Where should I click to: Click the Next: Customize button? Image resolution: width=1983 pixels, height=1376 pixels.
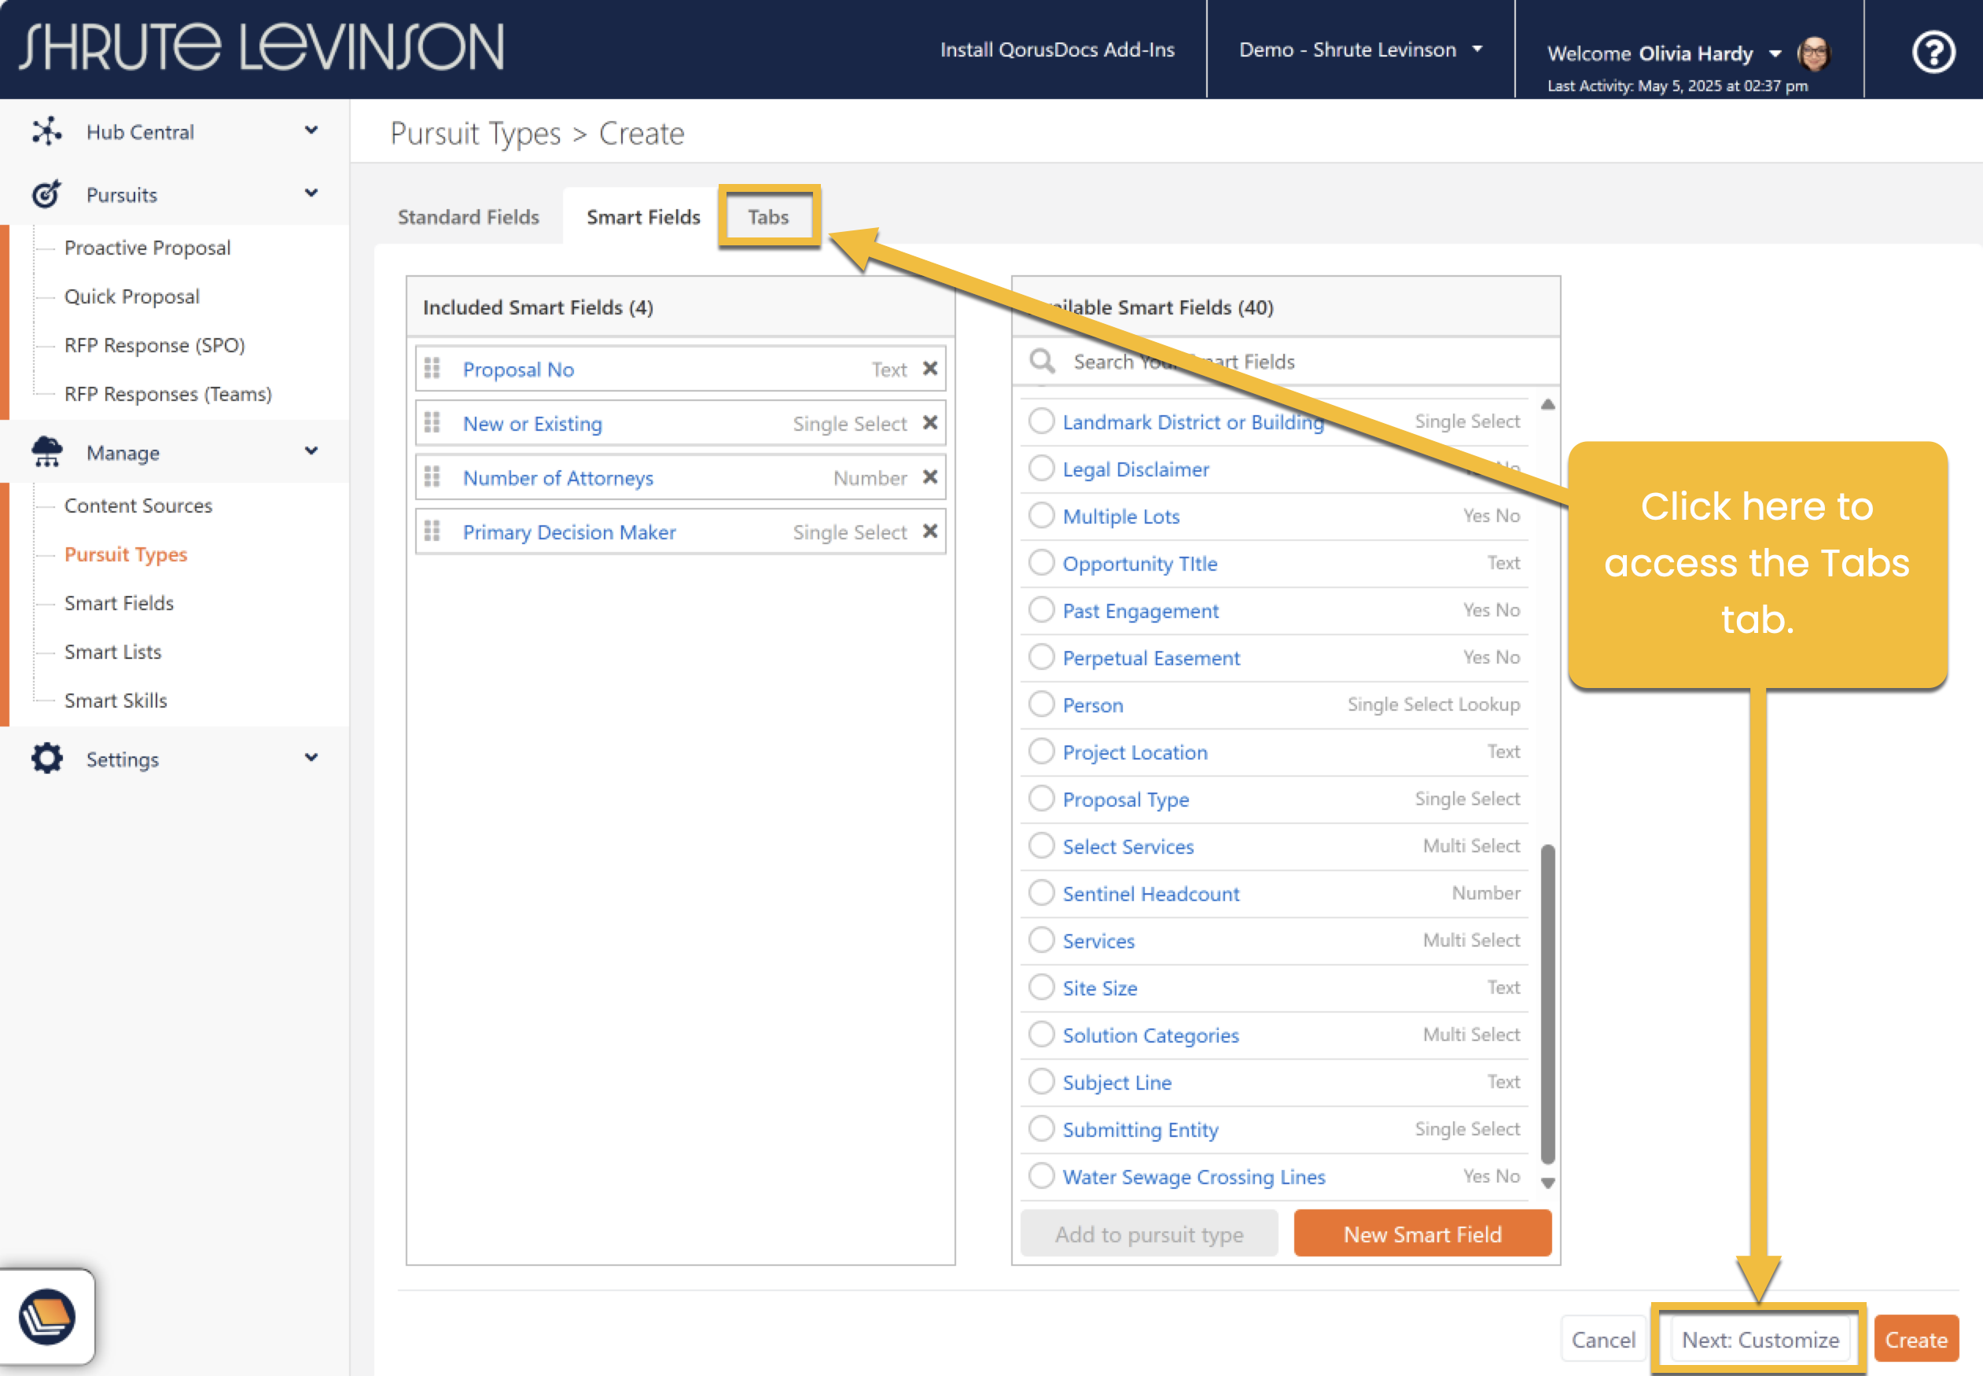(x=1759, y=1339)
